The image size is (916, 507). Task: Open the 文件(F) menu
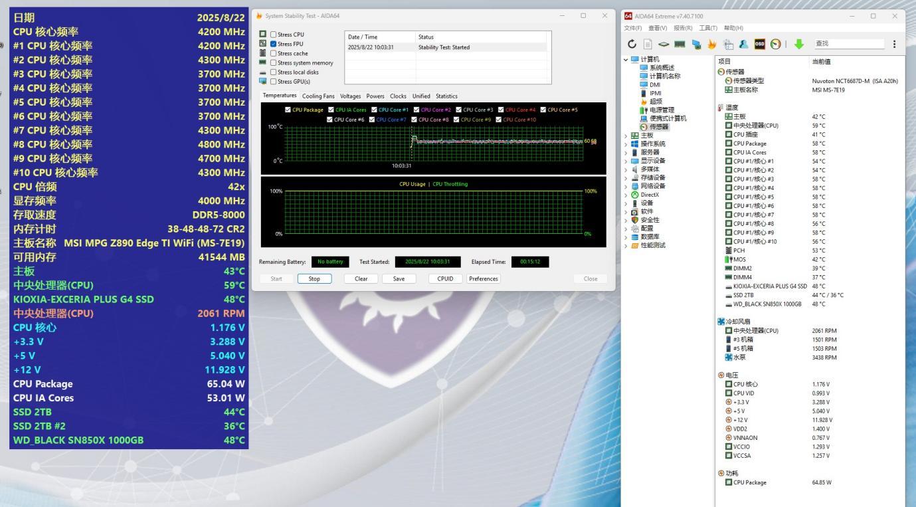tap(633, 27)
